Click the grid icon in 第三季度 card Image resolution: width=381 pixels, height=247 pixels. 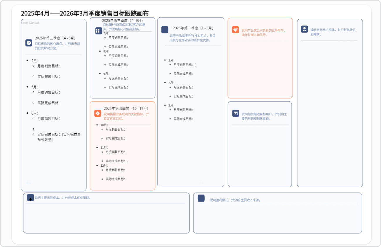point(99,31)
